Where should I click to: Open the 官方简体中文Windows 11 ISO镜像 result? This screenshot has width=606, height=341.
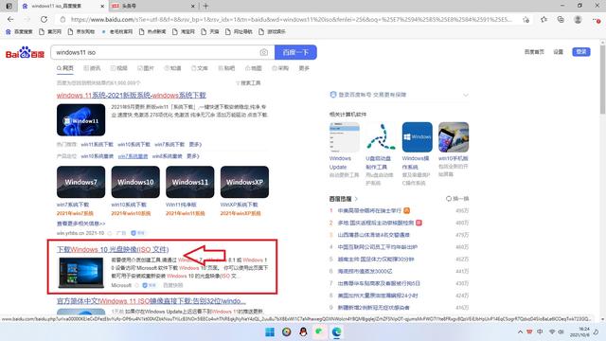(x=151, y=301)
